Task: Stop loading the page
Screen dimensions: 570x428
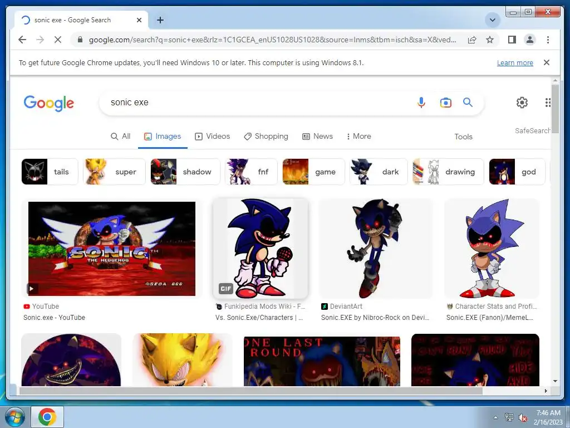Action: pos(58,40)
